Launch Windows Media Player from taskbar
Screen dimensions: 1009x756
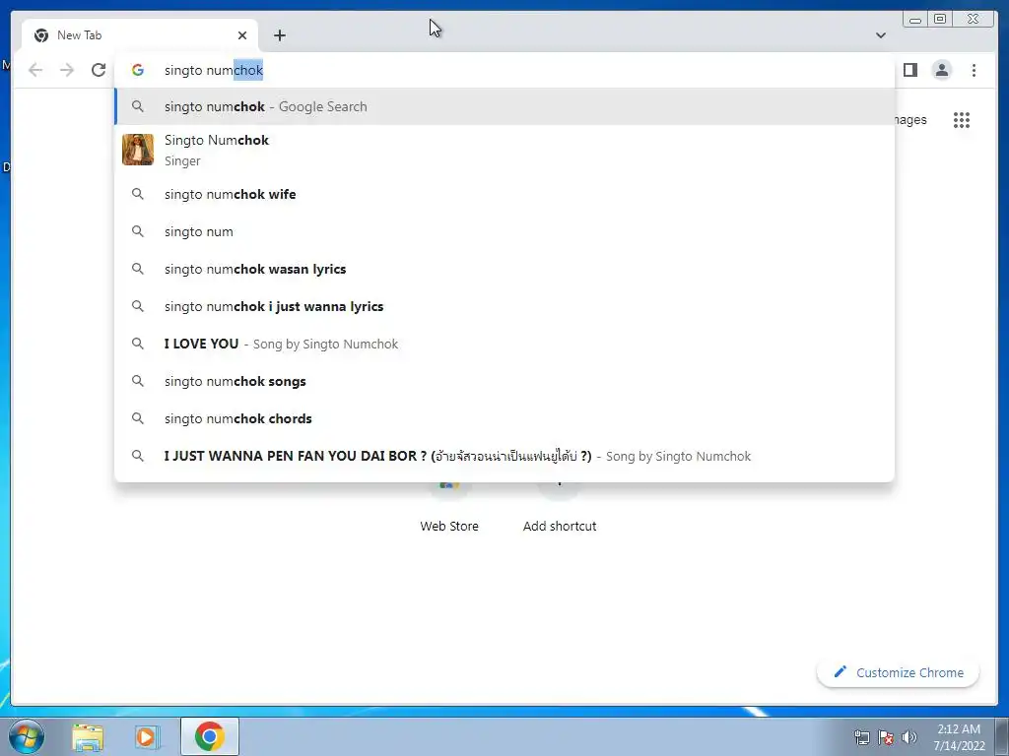pyautogui.click(x=148, y=736)
